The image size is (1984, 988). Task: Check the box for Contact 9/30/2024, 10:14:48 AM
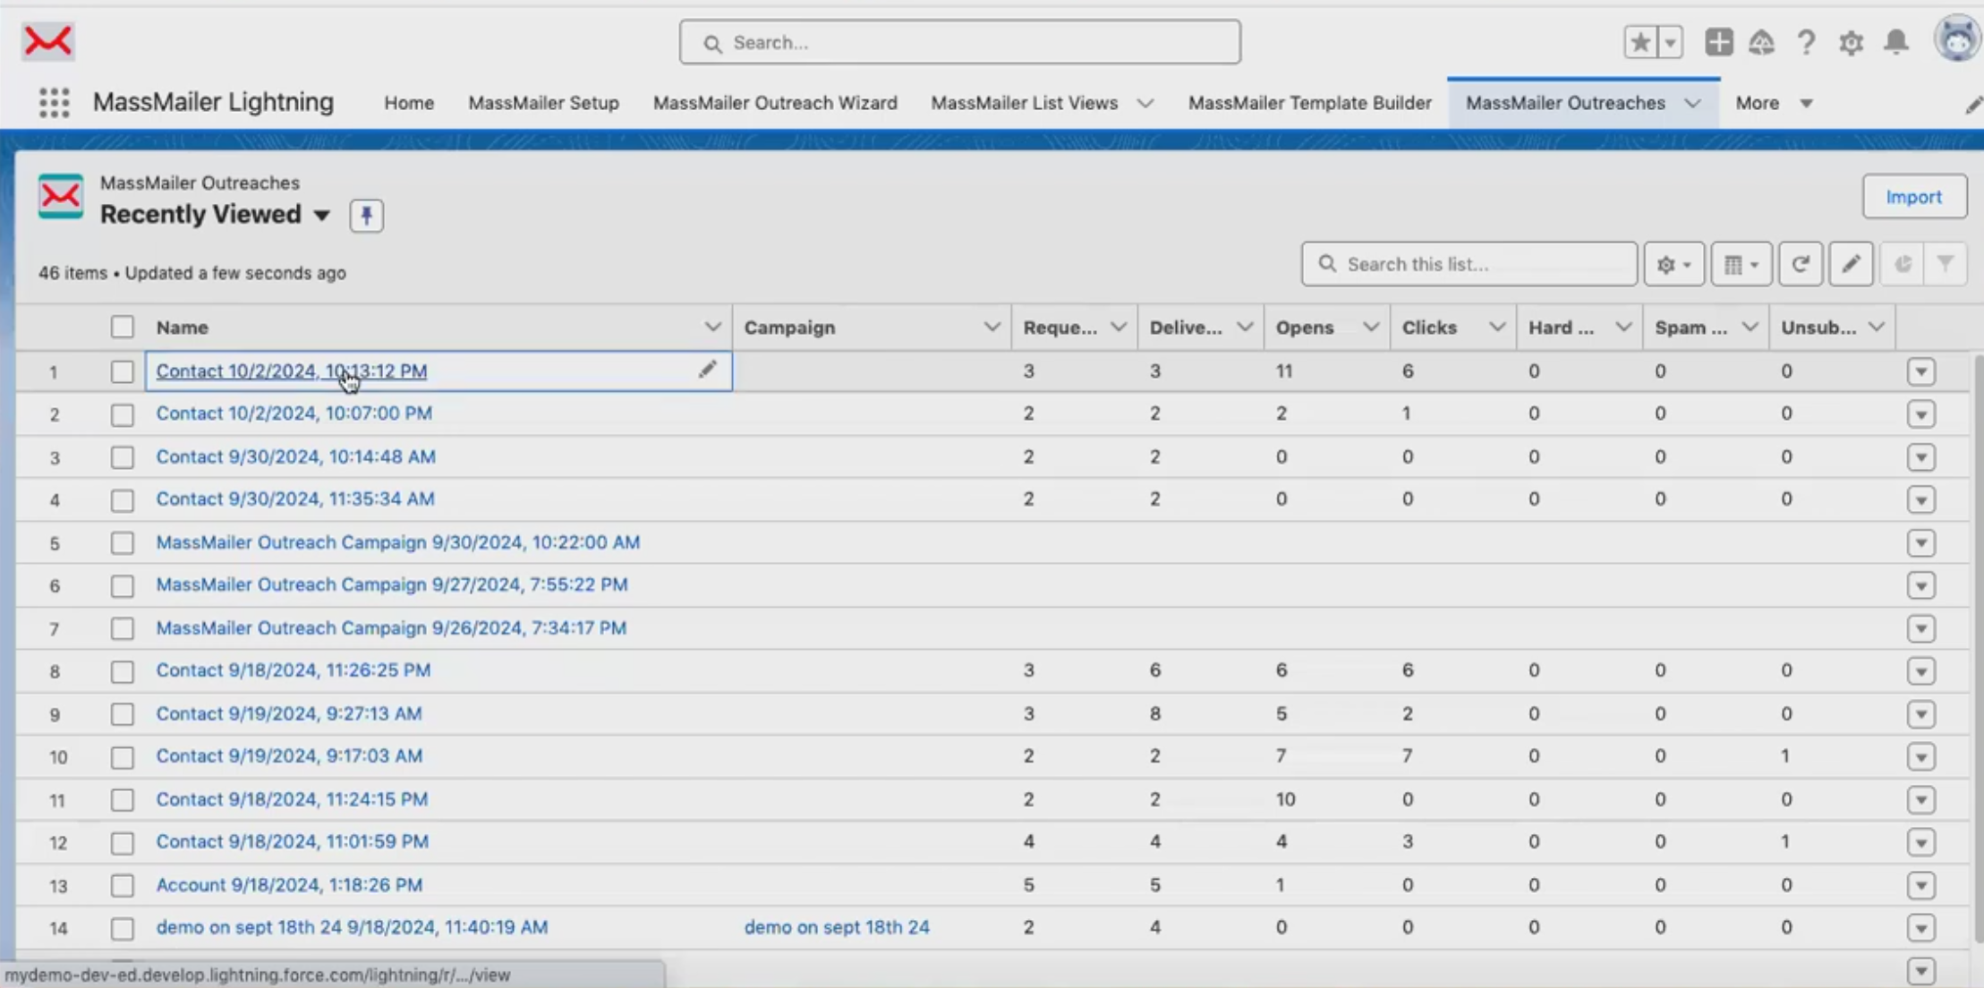[x=123, y=457]
